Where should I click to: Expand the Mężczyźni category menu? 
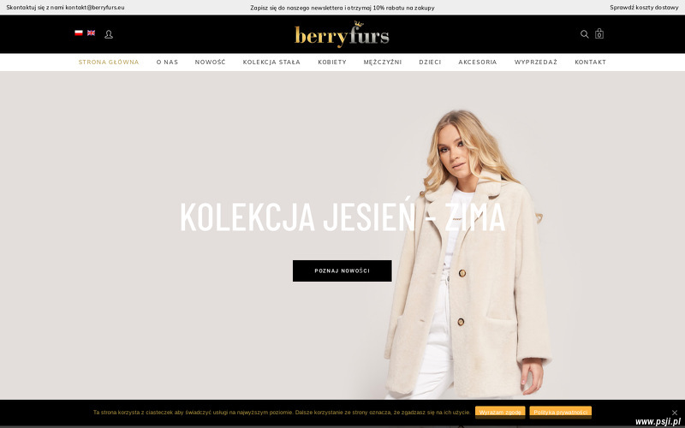click(x=383, y=62)
